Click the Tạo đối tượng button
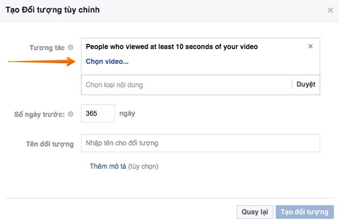The height and width of the screenshot is (224, 339). pyautogui.click(x=305, y=212)
